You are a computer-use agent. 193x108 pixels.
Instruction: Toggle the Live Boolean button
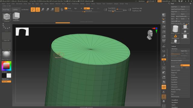click(25, 10)
